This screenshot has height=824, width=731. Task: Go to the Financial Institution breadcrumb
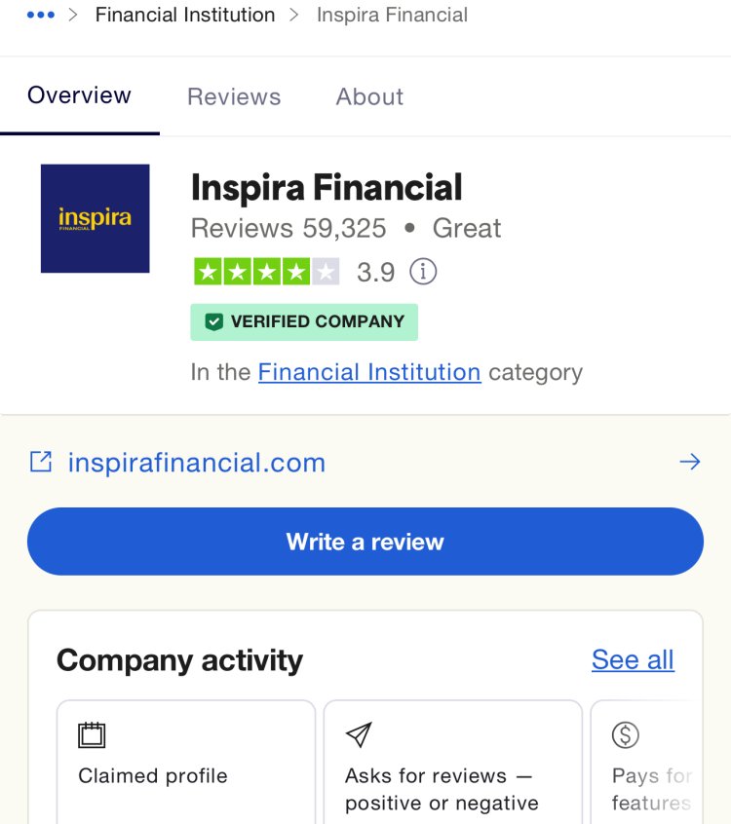point(185,15)
